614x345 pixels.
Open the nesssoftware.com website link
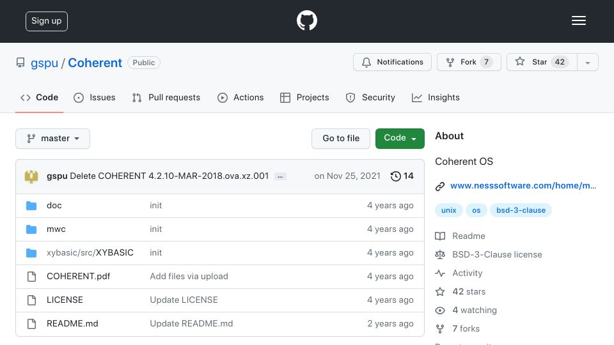point(523,186)
